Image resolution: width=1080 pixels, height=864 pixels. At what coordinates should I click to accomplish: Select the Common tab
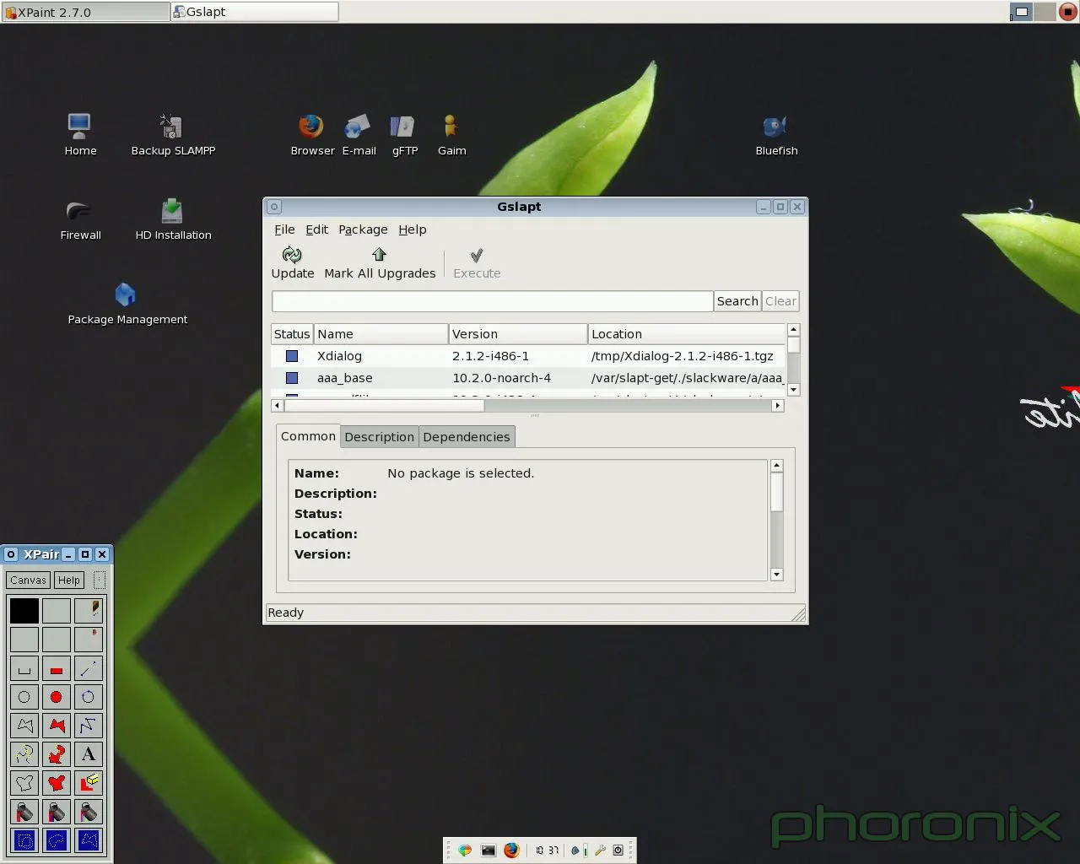tap(308, 436)
